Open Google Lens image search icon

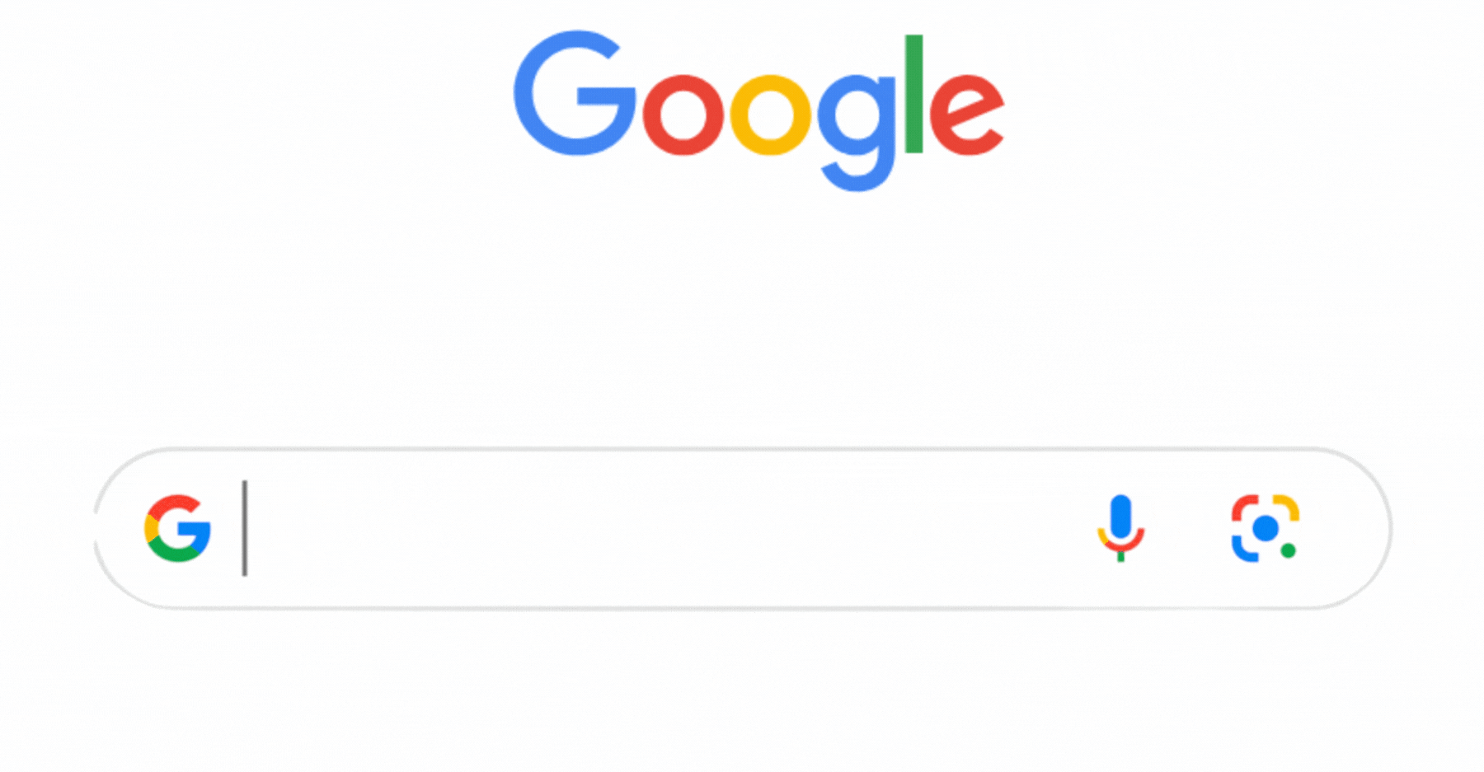1266,528
